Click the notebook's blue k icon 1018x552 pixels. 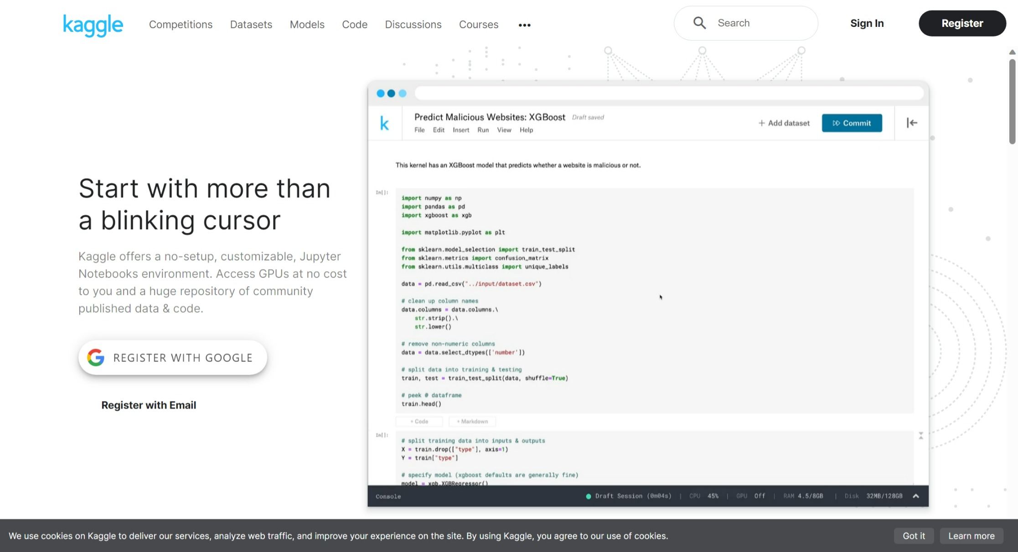384,123
